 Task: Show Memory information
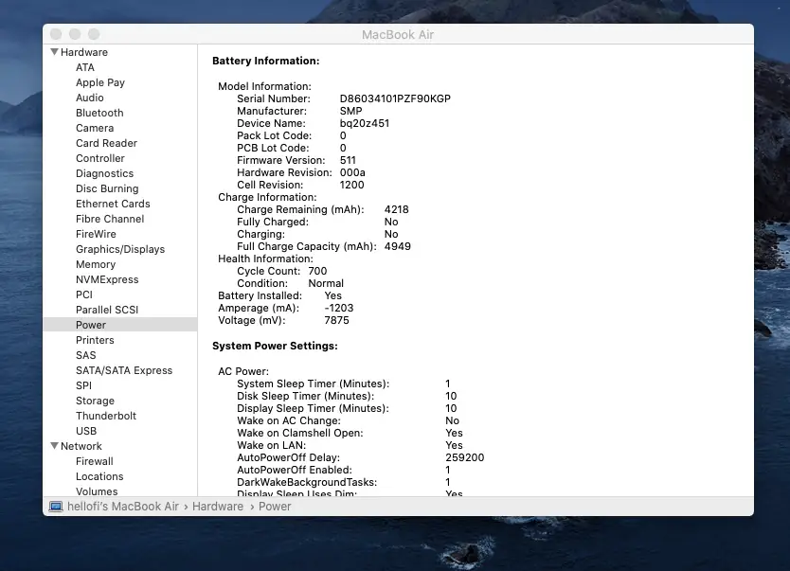[96, 264]
